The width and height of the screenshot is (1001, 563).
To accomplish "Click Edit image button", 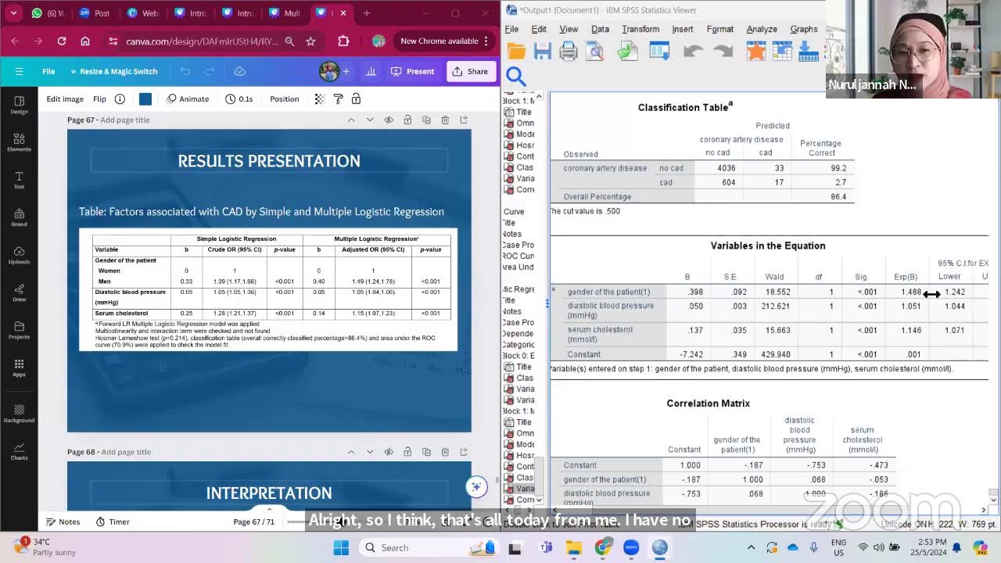I will pyautogui.click(x=65, y=99).
